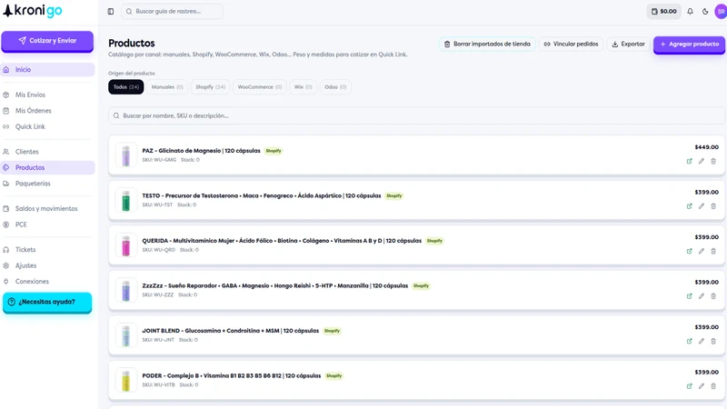
Task: Edit the PODER product
Action: tap(701, 386)
